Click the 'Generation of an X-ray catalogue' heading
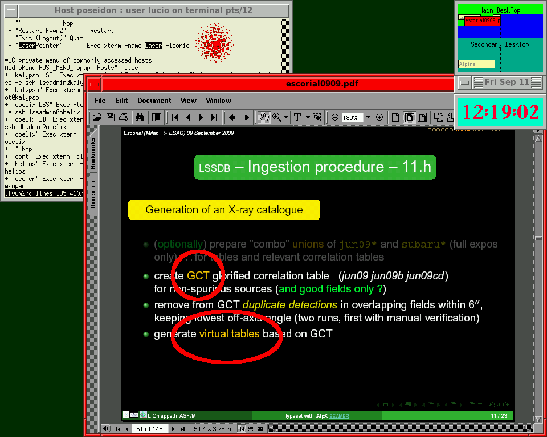This screenshot has height=437, width=547. tap(224, 210)
